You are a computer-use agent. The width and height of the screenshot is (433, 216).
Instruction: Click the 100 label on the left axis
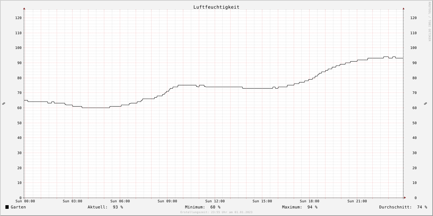18,48
